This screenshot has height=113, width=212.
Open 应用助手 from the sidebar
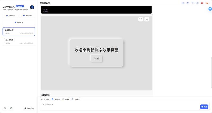click(10, 16)
